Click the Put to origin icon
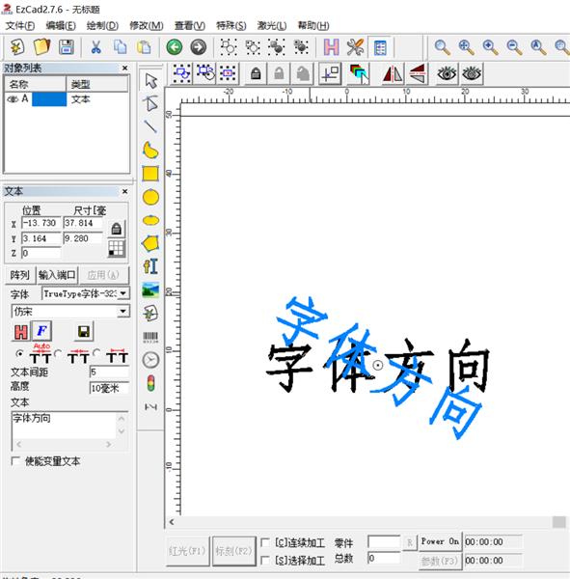The height and width of the screenshot is (579, 570). click(x=330, y=74)
